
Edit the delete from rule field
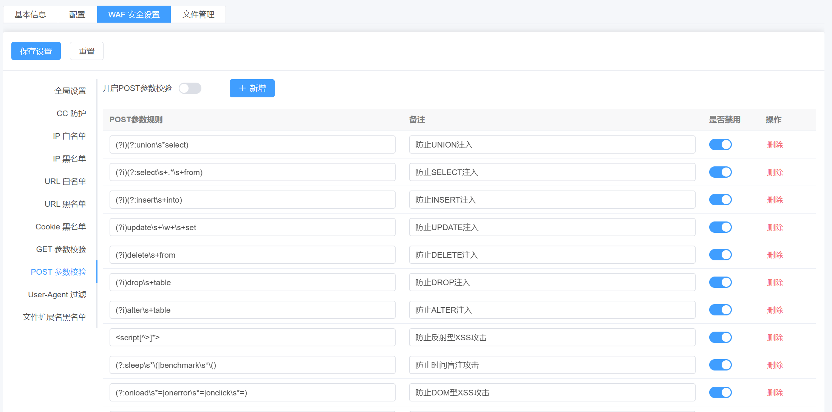tap(252, 255)
